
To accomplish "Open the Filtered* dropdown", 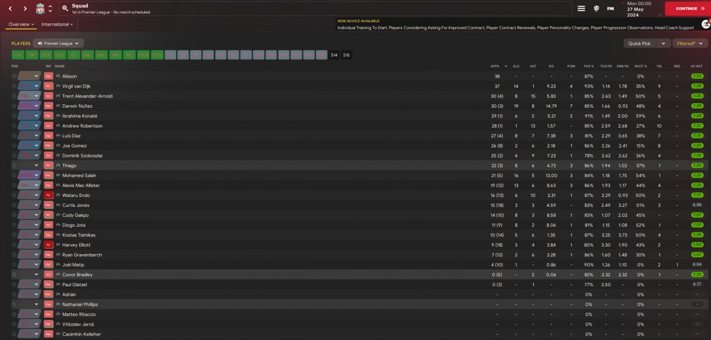I will (x=690, y=43).
